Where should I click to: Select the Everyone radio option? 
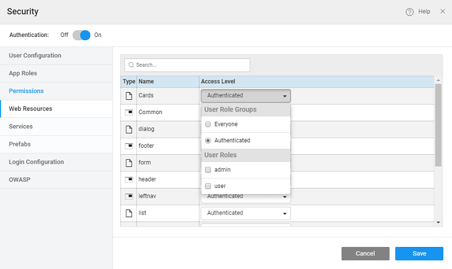pos(208,125)
